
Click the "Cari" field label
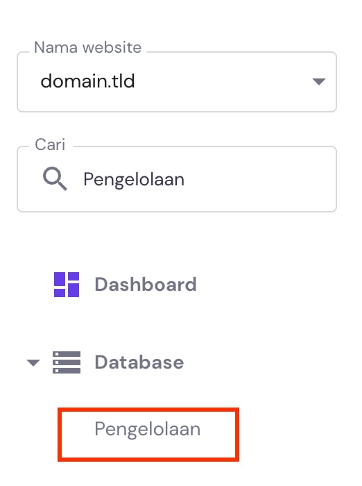point(50,144)
